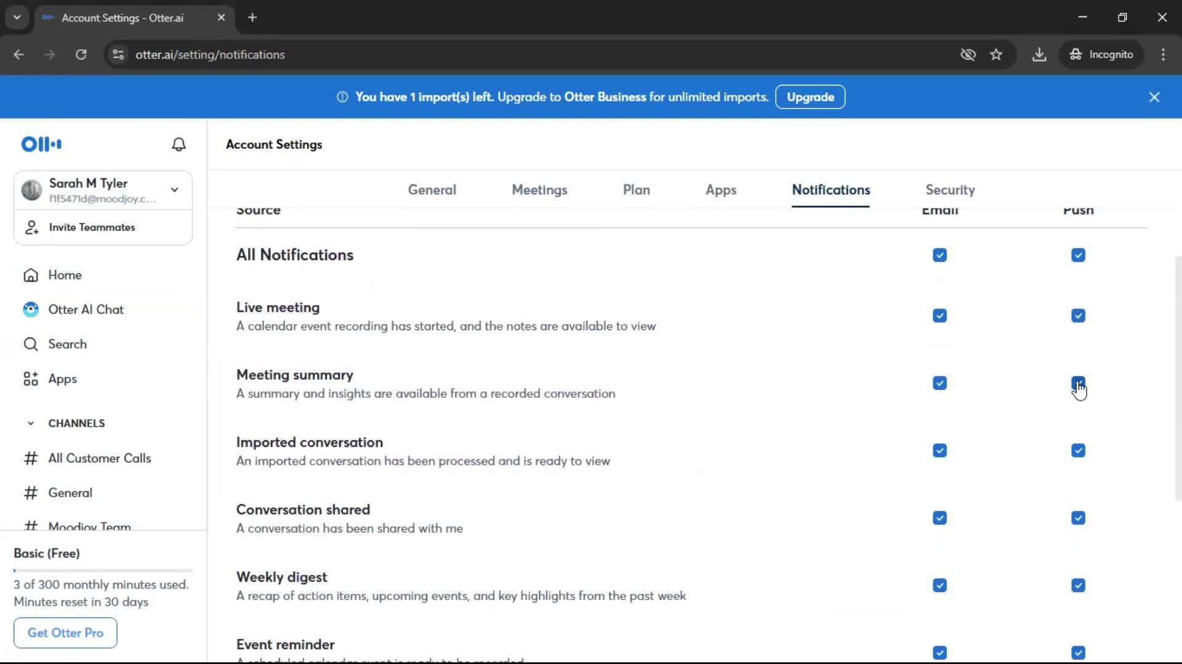Select the Notifications tab
This screenshot has width=1182, height=664.
pyautogui.click(x=830, y=190)
